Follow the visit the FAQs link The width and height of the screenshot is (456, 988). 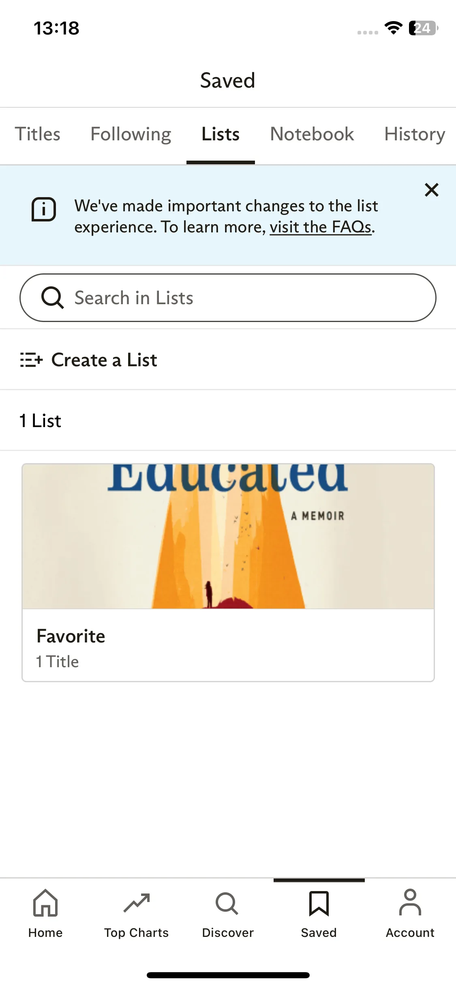(321, 227)
